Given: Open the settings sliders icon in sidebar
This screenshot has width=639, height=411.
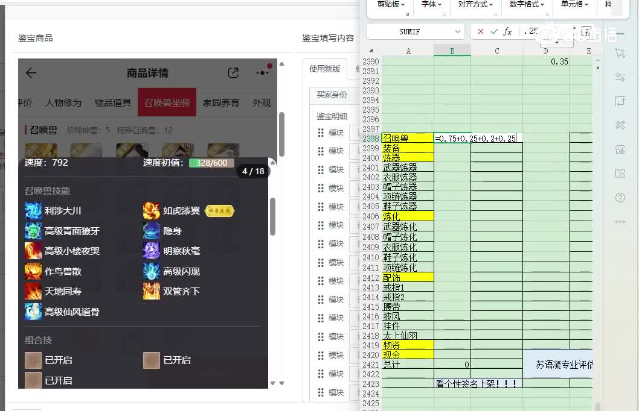Looking at the screenshot, I should [x=620, y=77].
